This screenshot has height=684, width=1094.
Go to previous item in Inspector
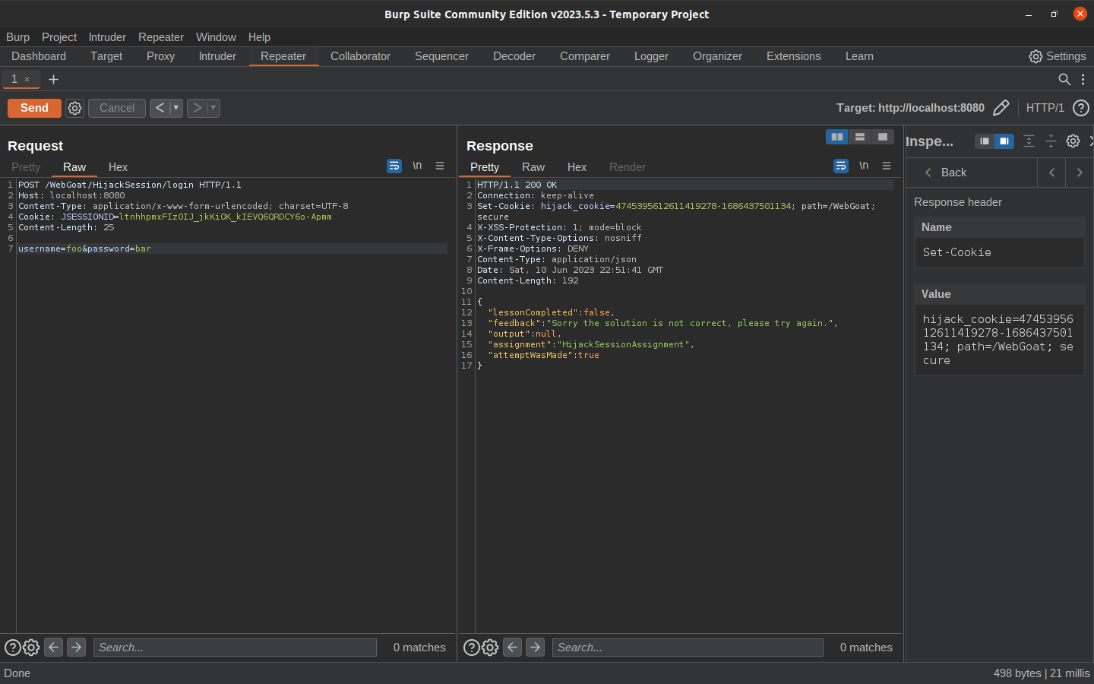[x=1051, y=173]
